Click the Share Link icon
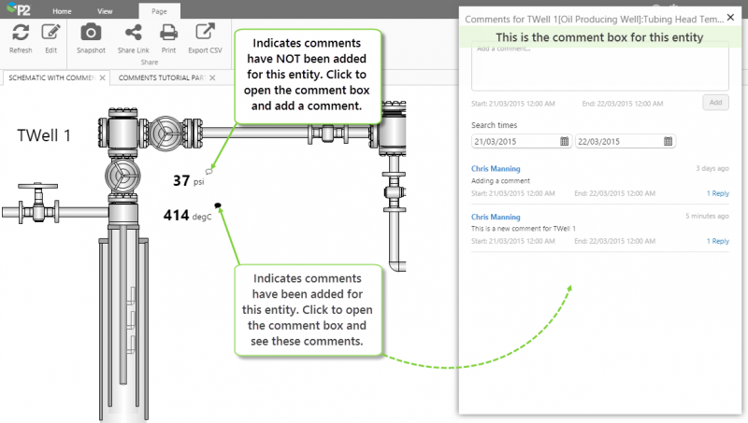Image resolution: width=748 pixels, height=423 pixels. pos(133,33)
